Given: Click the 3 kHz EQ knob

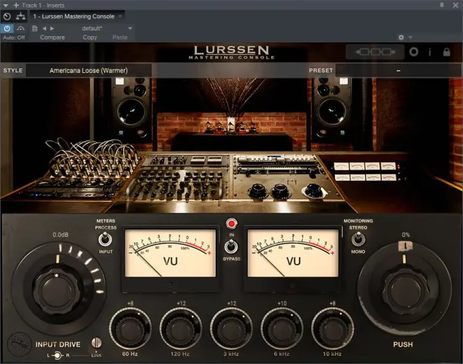Looking at the screenshot, I should tap(231, 329).
